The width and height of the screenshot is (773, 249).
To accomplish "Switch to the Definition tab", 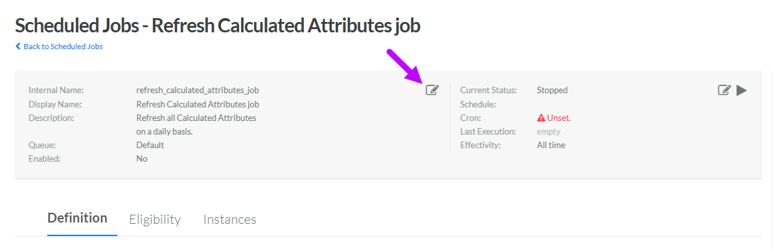I will 77,218.
